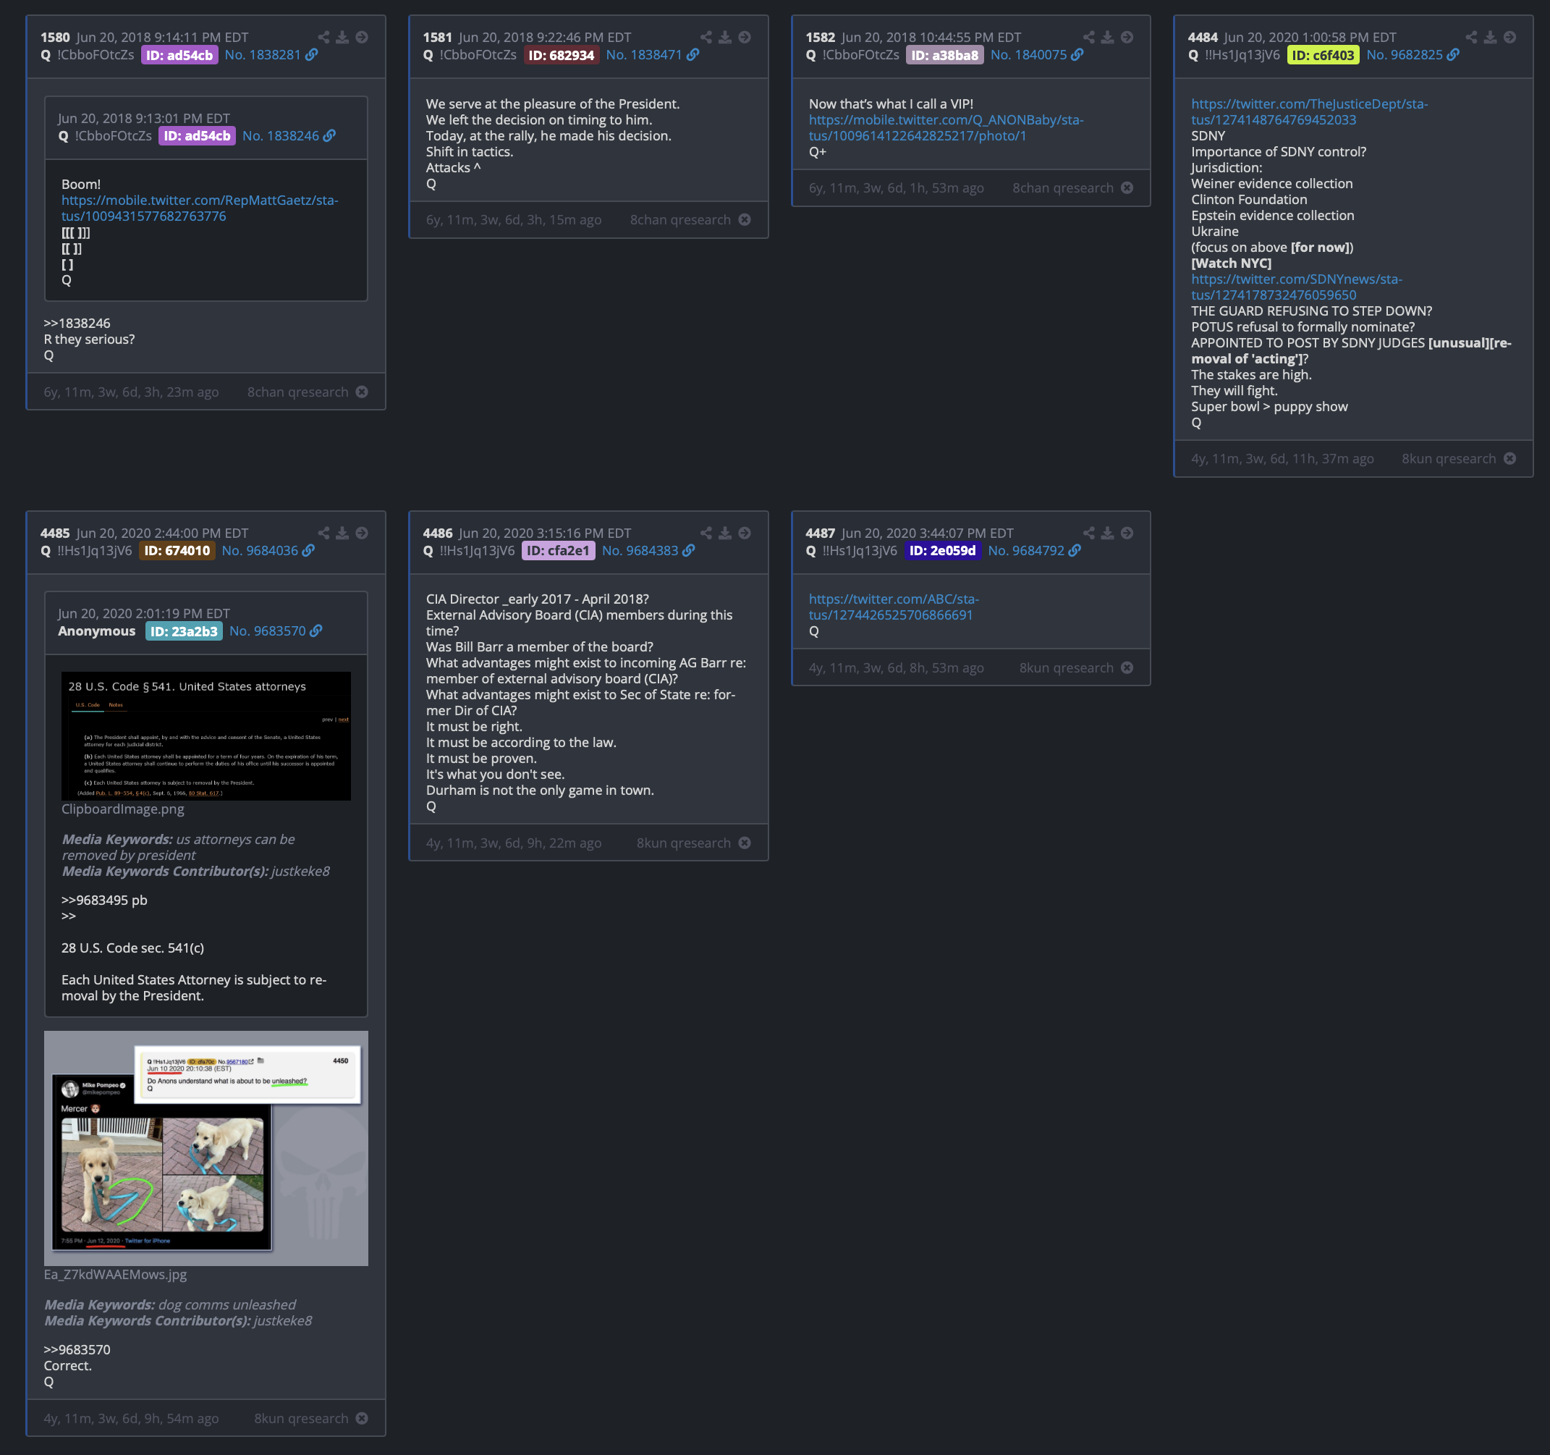1550x1455 pixels.
Task: Open post link No. 9684036
Action: coord(260,551)
